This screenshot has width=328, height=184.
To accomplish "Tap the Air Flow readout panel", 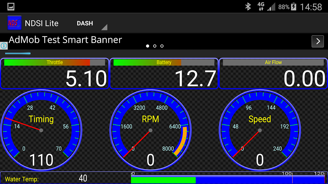I will [x=273, y=74].
